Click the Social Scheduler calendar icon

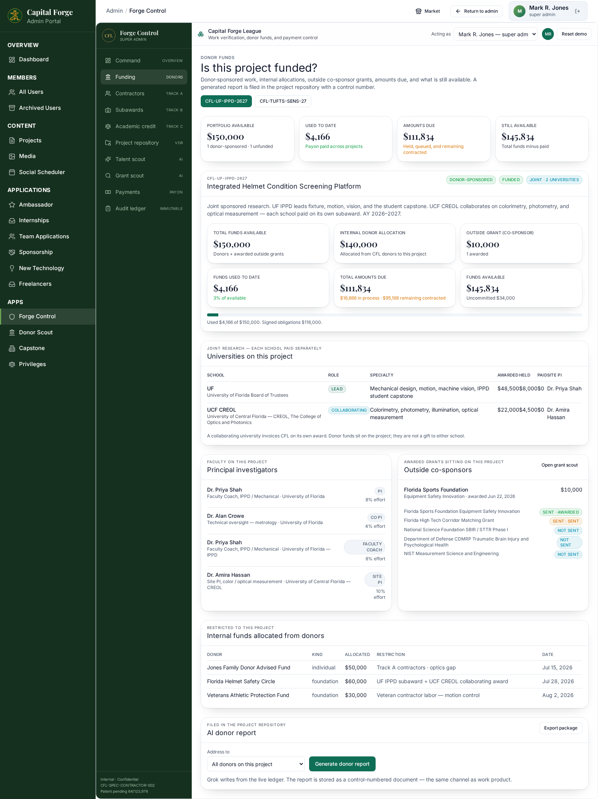[12, 172]
